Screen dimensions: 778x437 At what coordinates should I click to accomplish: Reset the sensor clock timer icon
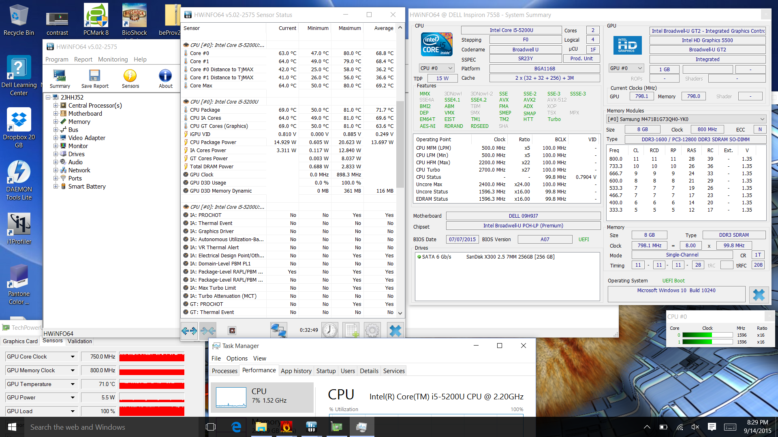point(330,331)
